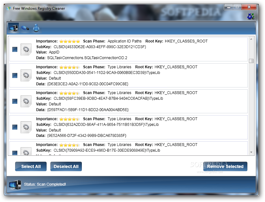Click 'Free Windows Registry Cleaner' window title

coord(39,8)
